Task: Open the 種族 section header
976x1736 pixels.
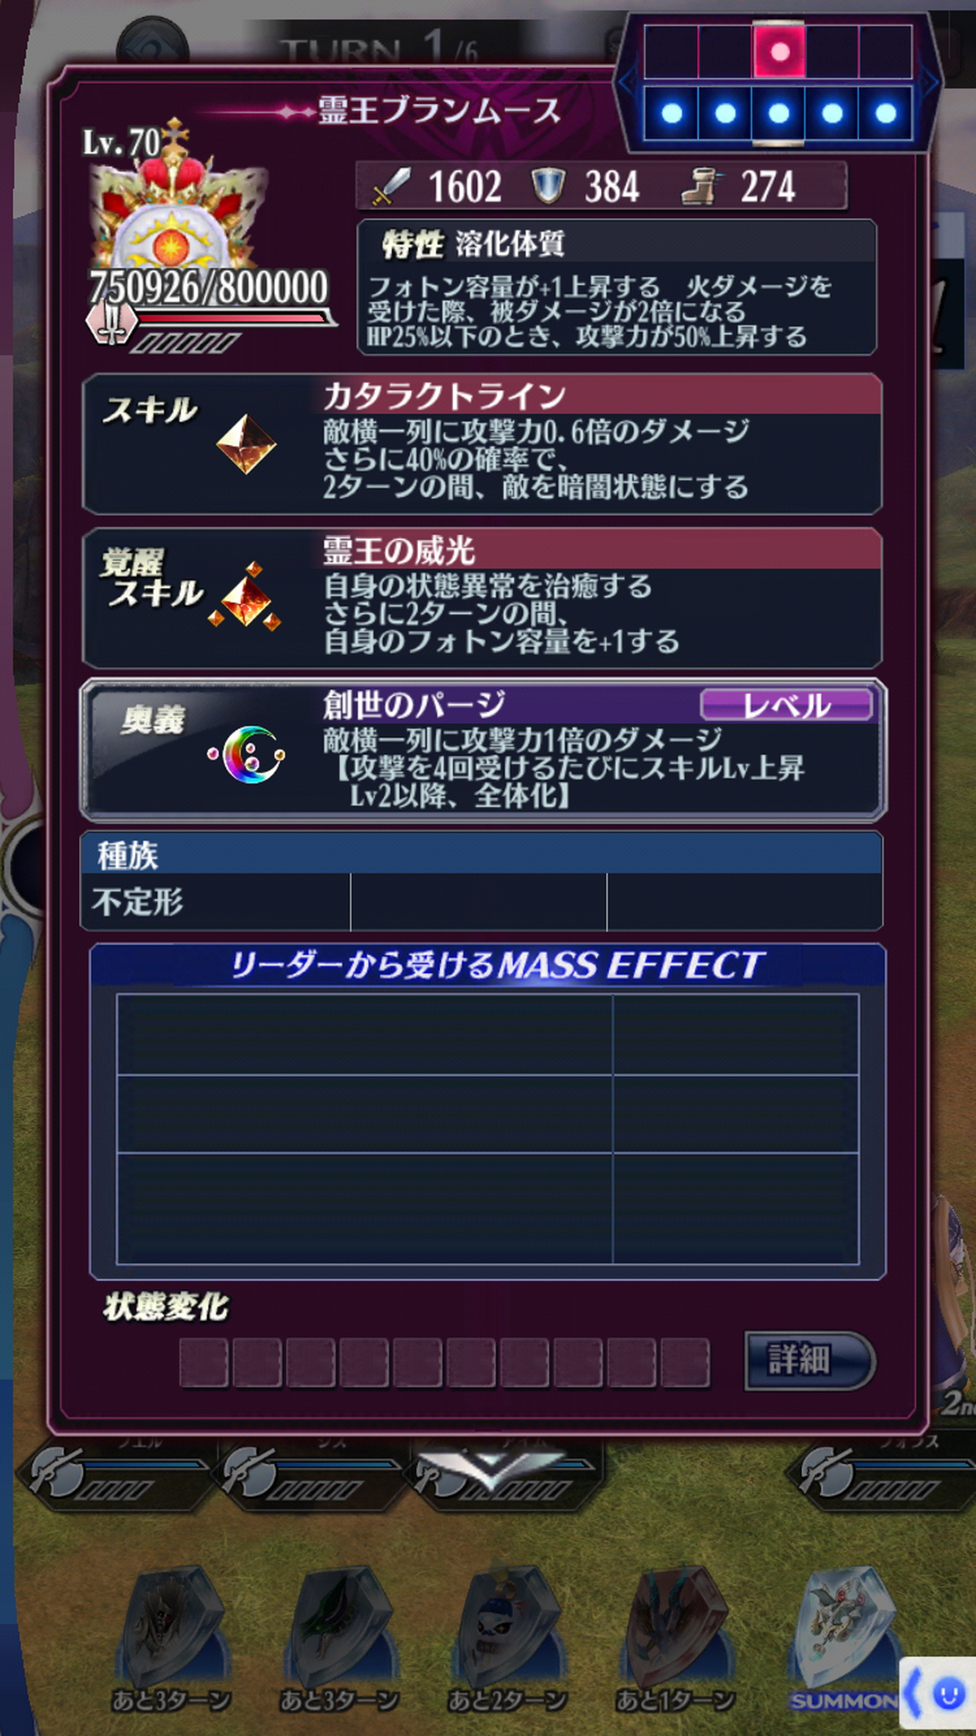Action: 482,854
